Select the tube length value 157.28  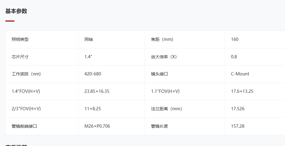pos(238,126)
